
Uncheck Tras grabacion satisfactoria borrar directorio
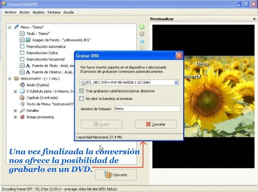tap(81, 91)
